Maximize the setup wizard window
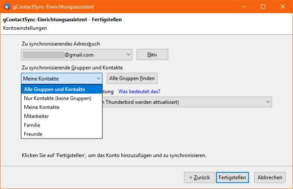Screen dimensions: 293x189 click(x=263, y=7)
